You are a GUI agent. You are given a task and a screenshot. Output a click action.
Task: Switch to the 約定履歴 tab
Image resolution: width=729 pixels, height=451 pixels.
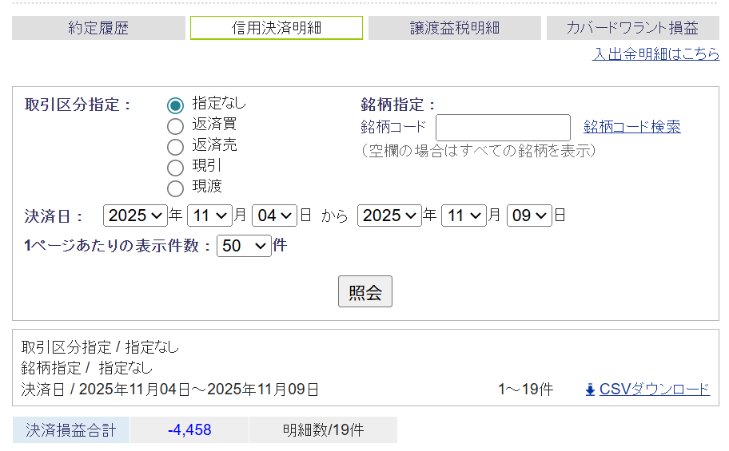(98, 28)
